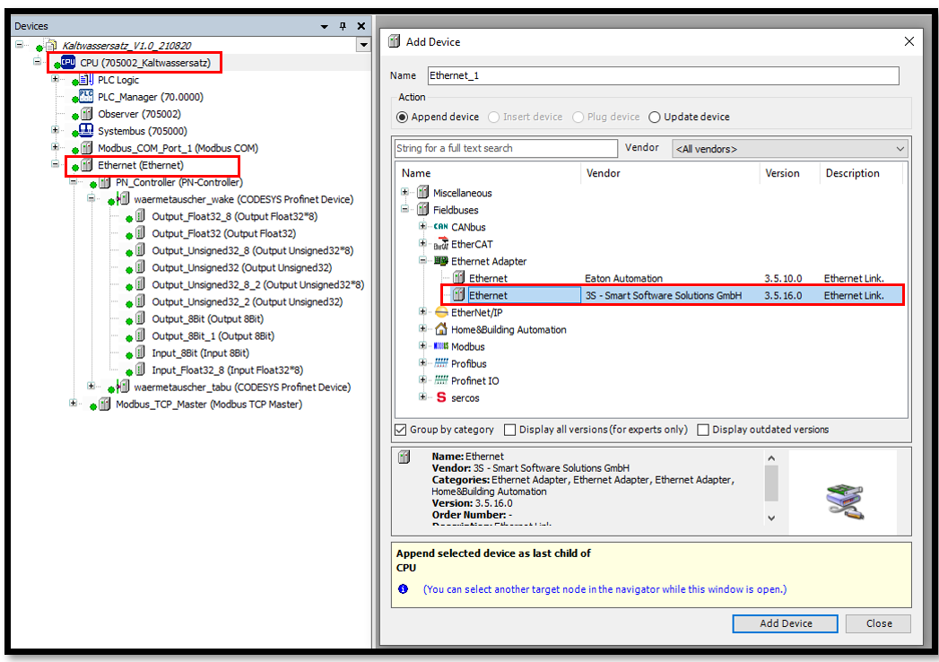Click the Version column header
This screenshot has height=662, width=939.
tap(782, 173)
